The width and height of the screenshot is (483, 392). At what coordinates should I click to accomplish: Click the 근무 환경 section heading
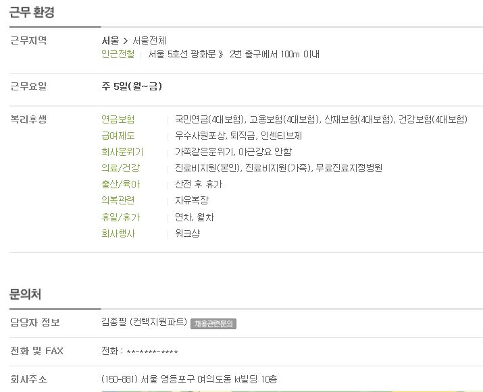pos(32,12)
